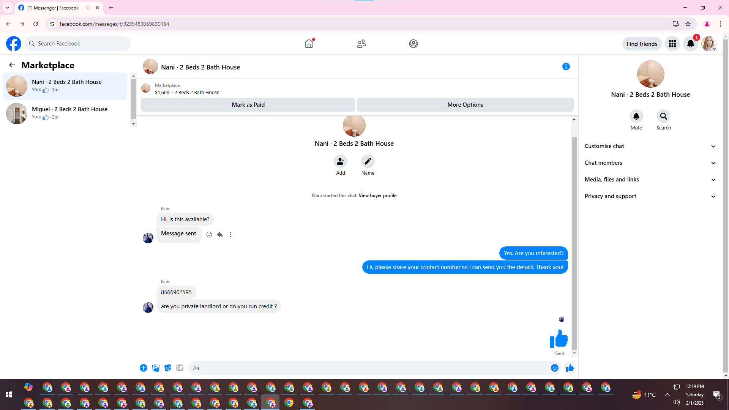Toggle conversation information panel icon
Viewport: 729px width, 410px height.
pos(566,66)
